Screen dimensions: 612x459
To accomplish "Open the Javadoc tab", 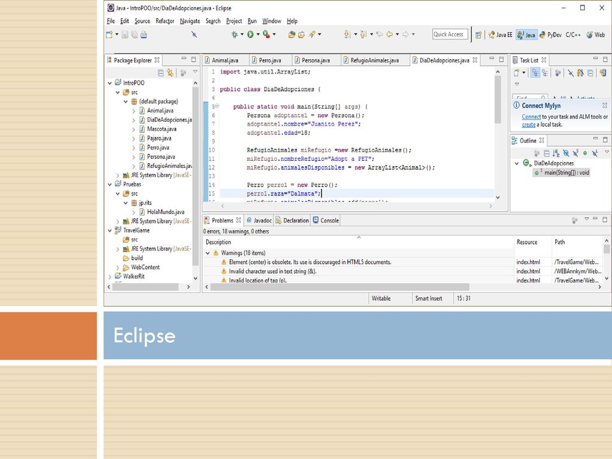I will (259, 221).
